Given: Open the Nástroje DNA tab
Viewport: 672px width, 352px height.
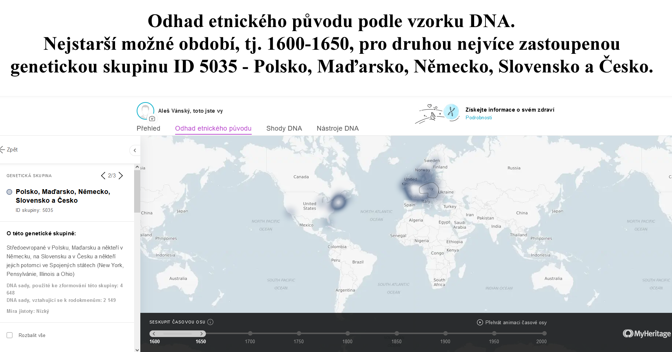Looking at the screenshot, I should coord(337,128).
